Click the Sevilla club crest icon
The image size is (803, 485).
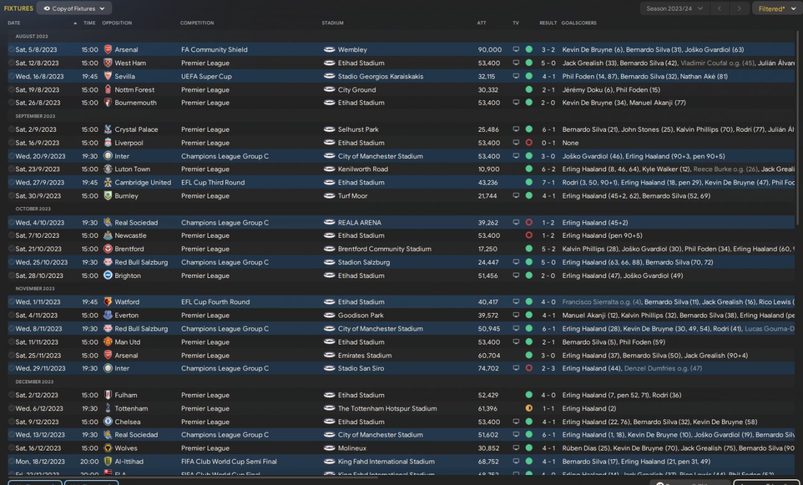pyautogui.click(x=108, y=77)
